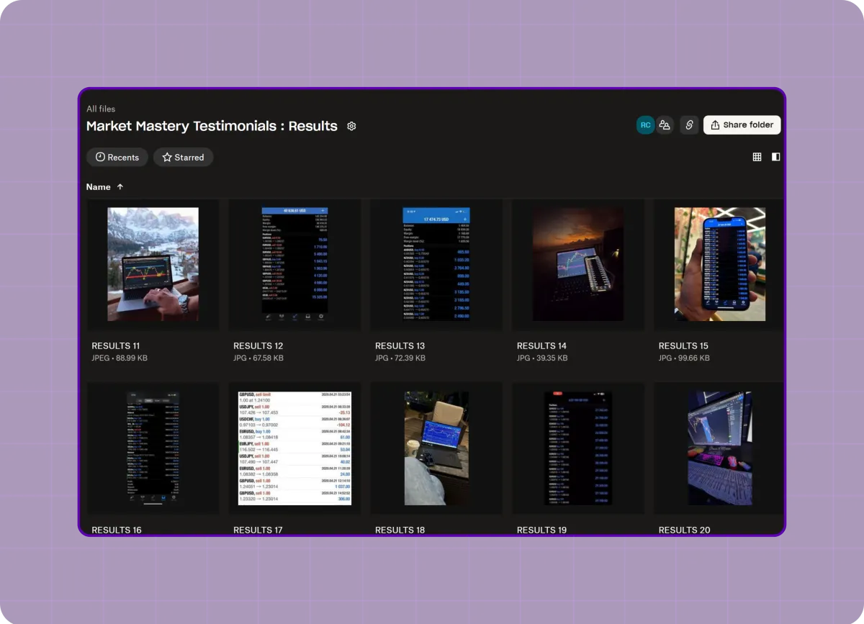This screenshot has height=624, width=864.
Task: Go back to All files
Action: click(x=101, y=109)
